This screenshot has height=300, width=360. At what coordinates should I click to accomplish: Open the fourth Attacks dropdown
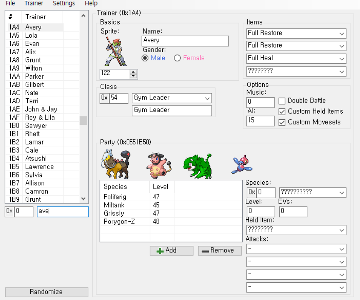click(342, 288)
